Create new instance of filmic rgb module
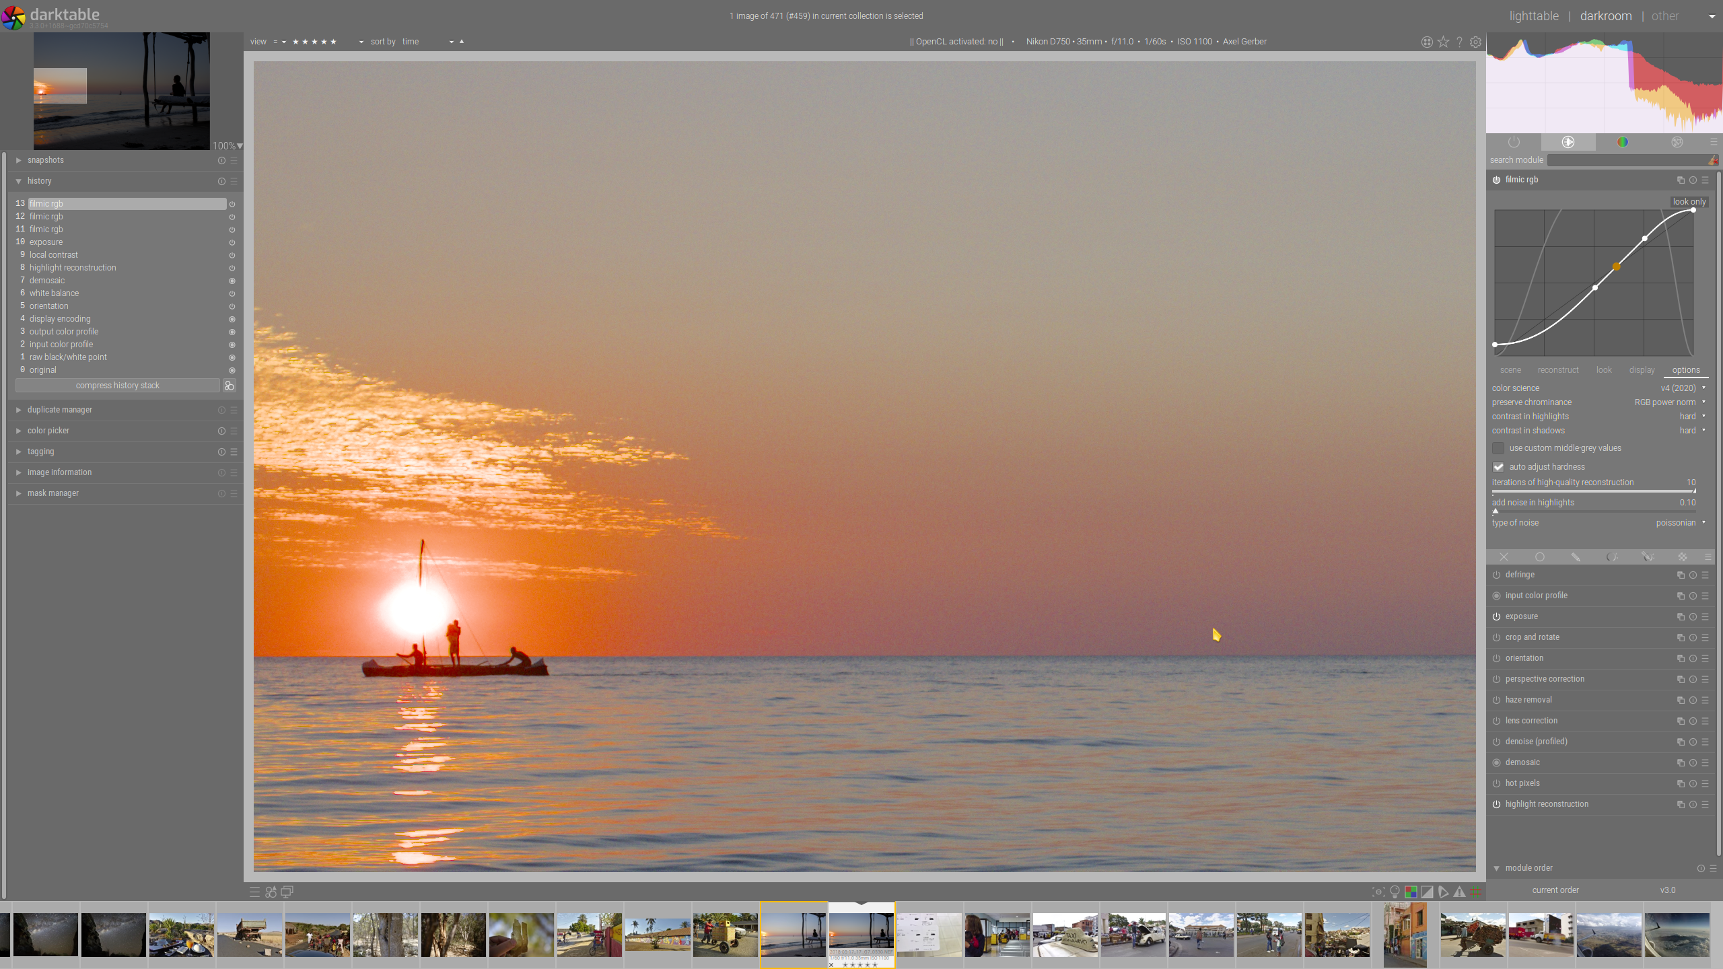 pyautogui.click(x=1681, y=180)
